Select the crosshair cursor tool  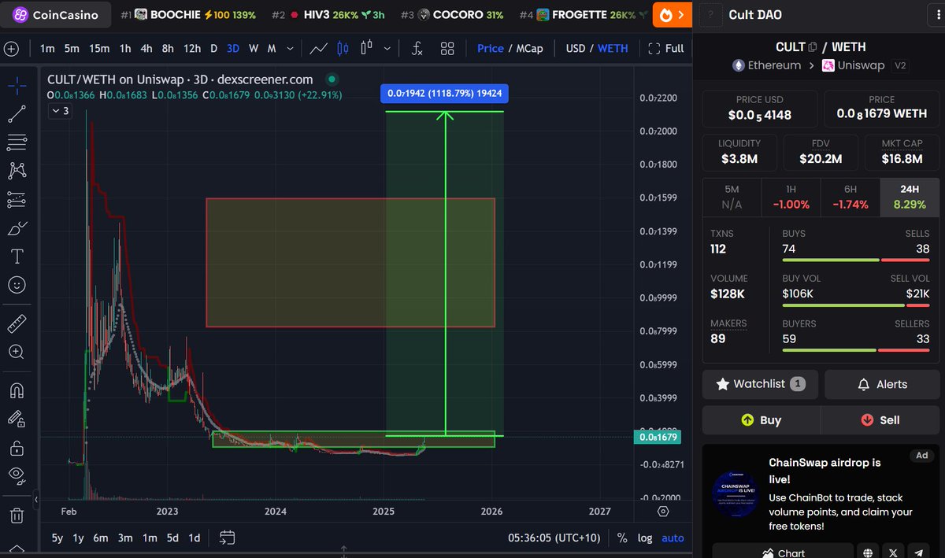[17, 85]
